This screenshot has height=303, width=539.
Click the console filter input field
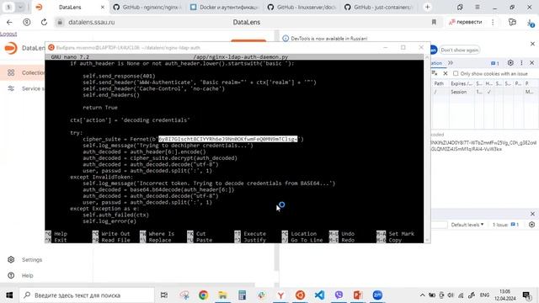tap(439, 225)
